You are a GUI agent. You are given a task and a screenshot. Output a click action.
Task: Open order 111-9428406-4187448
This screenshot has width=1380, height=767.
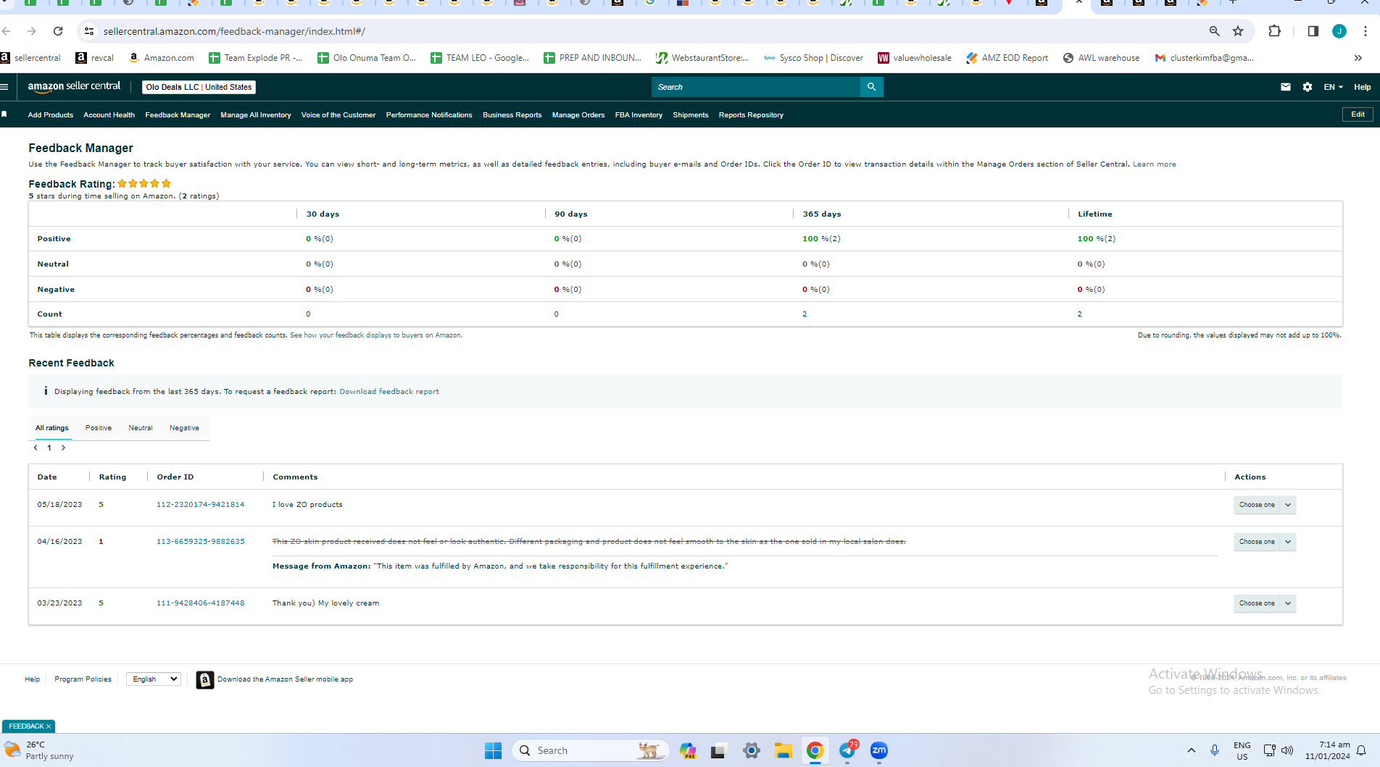click(201, 603)
